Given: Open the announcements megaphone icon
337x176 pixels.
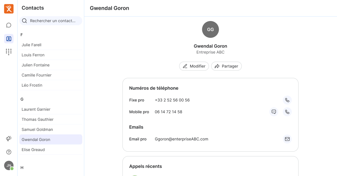Looking at the screenshot, I should coord(9,138).
